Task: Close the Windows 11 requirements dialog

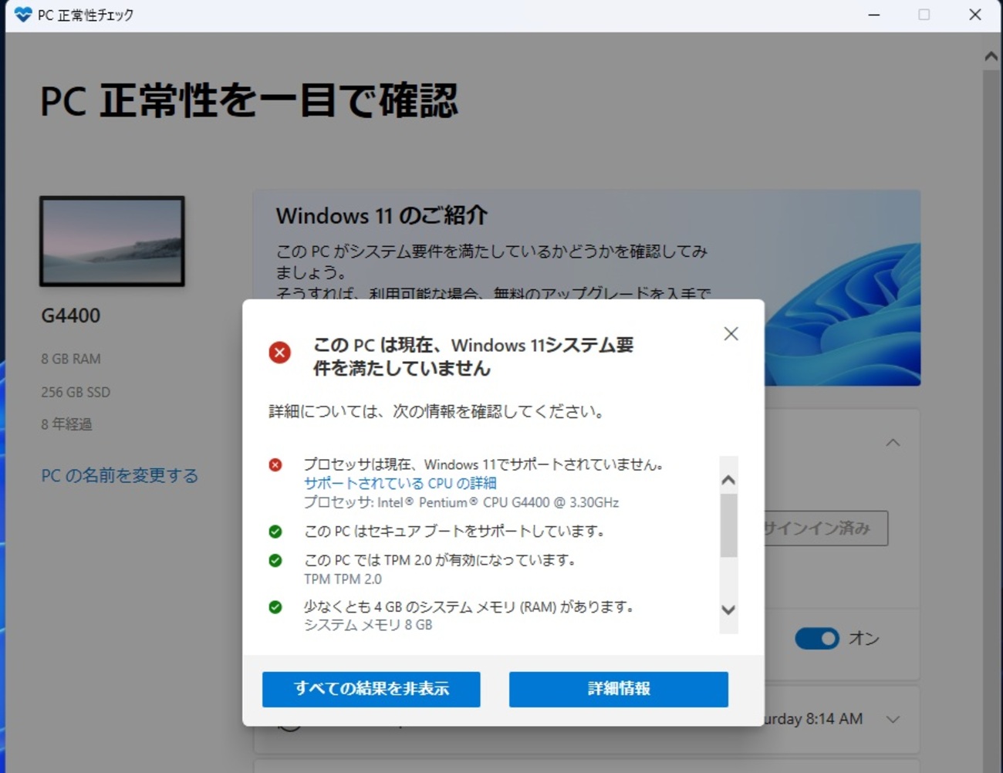Action: tap(731, 333)
